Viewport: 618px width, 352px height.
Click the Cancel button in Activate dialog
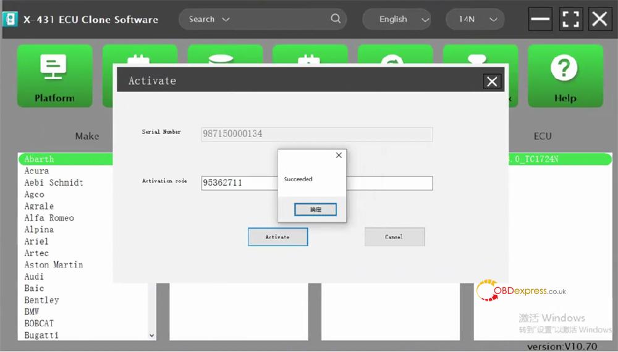coord(394,237)
